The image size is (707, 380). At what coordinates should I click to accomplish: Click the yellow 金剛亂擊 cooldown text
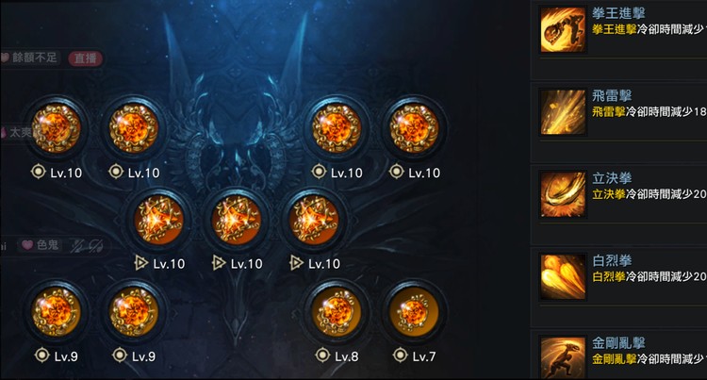pyautogui.click(x=614, y=358)
